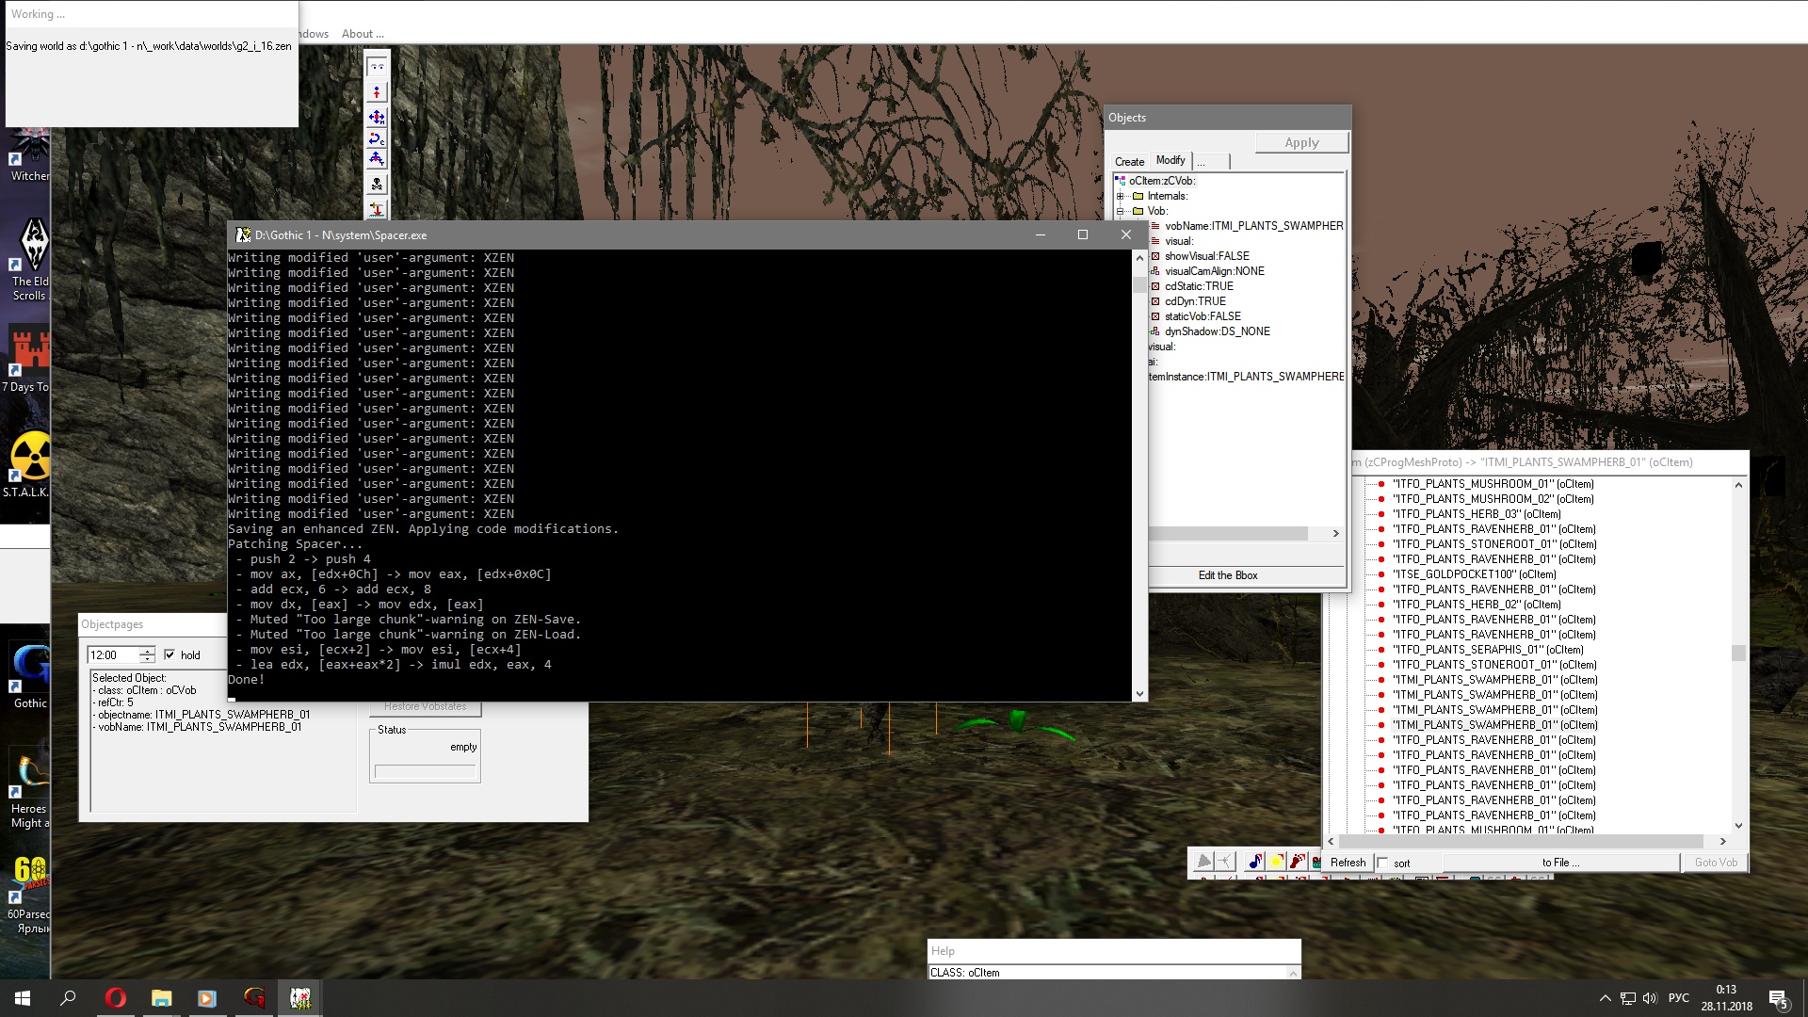The image size is (1808, 1017).
Task: Click the Objects panel horizontal scrollbar track
Action: [1228, 534]
